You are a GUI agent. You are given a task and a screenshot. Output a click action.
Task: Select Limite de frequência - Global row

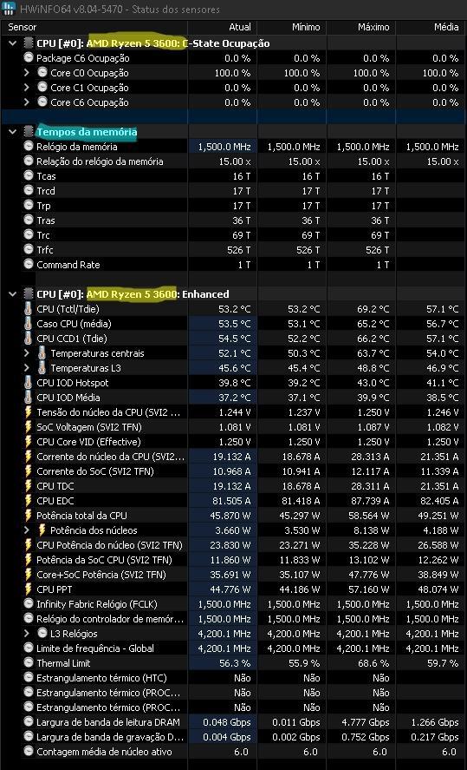click(233, 648)
